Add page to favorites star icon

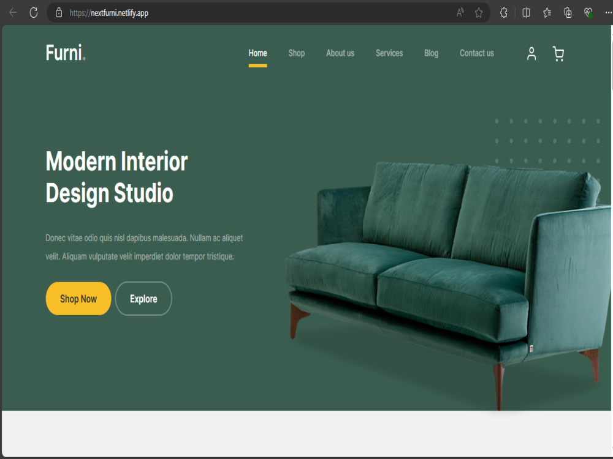479,13
